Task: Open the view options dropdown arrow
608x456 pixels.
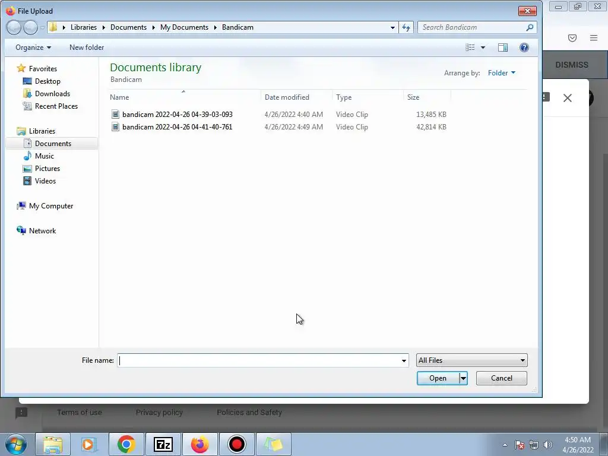Action: pos(483,47)
